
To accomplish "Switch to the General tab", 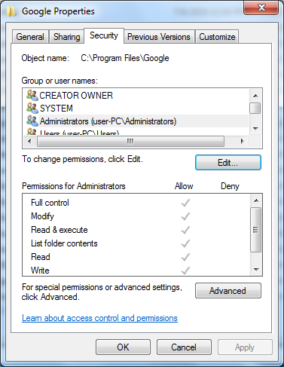I will [x=30, y=37].
